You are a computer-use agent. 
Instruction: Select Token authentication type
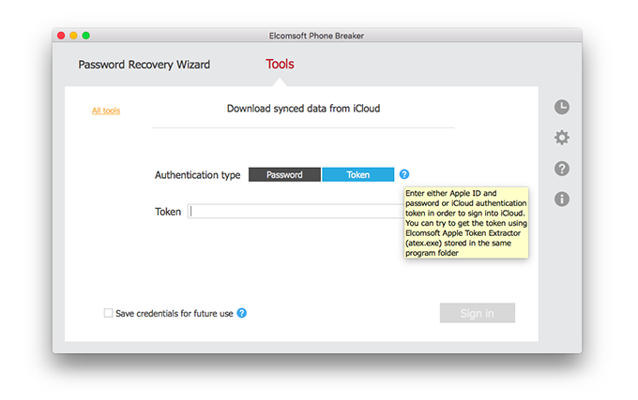tap(358, 174)
